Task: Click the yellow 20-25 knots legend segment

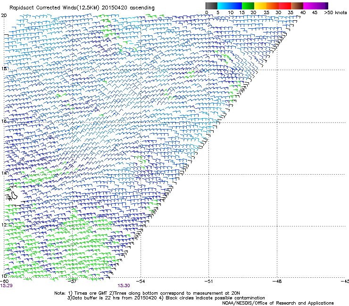Action: (260, 6)
